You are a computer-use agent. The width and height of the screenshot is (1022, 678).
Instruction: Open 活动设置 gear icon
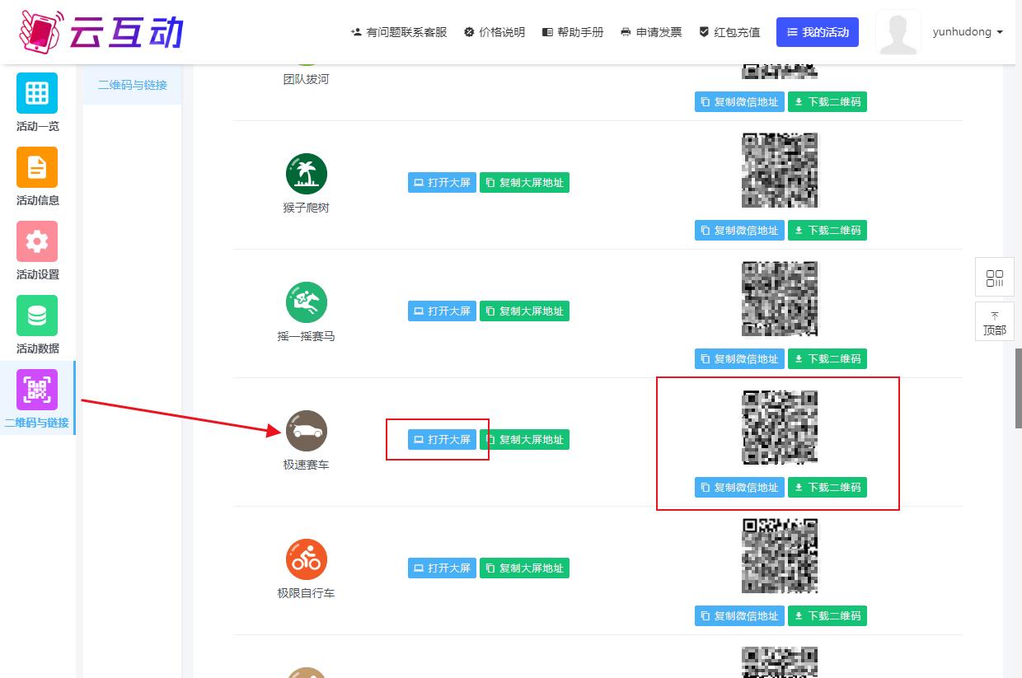pos(37,241)
